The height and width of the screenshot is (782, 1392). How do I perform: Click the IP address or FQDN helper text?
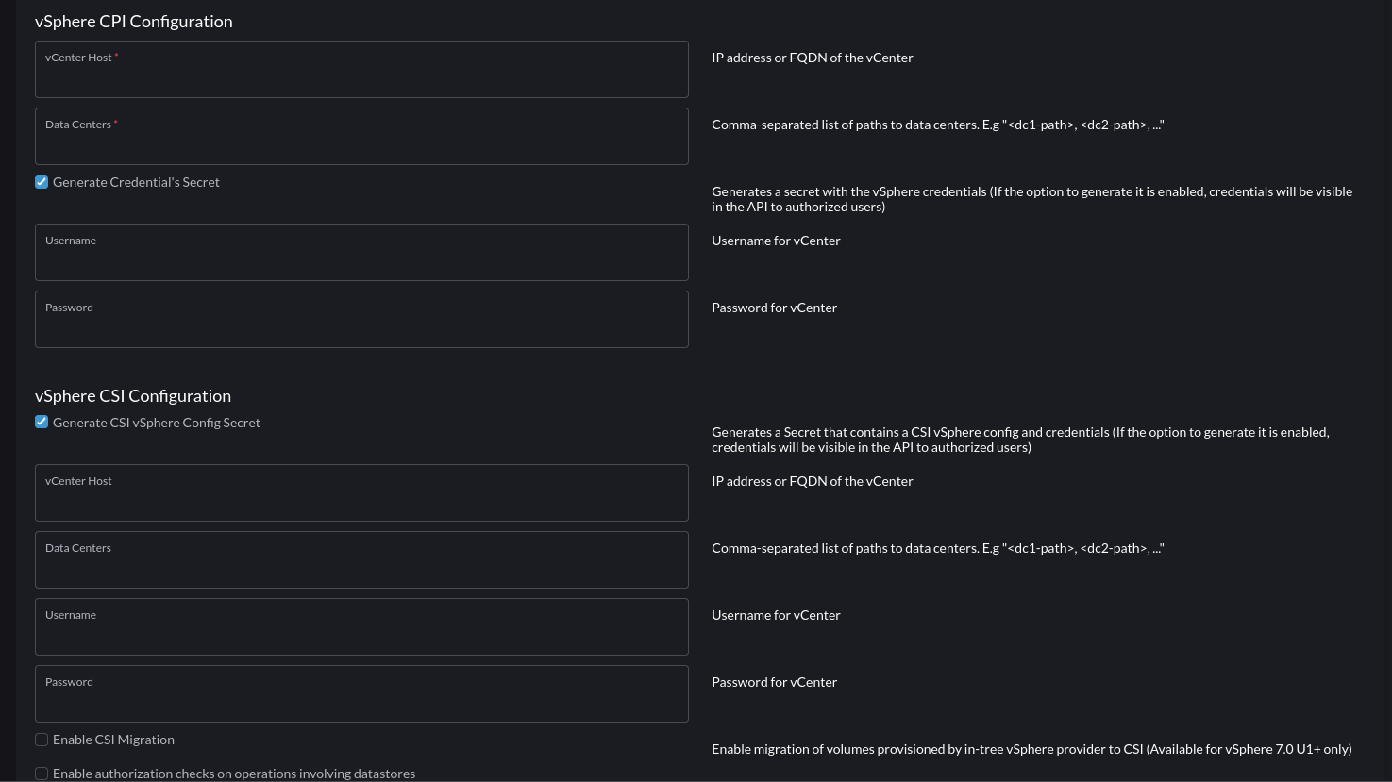813,57
